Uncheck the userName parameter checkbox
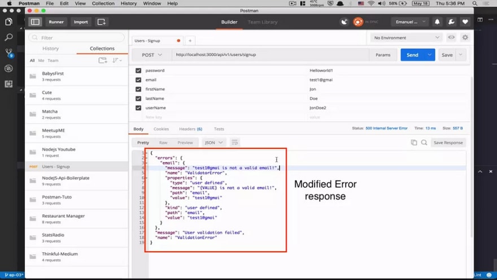Screen dimensions: 497x280 [x=138, y=108]
